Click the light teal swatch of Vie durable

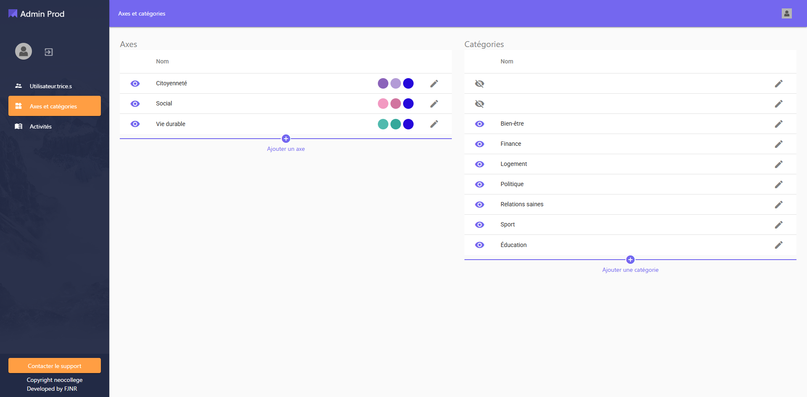tap(383, 124)
